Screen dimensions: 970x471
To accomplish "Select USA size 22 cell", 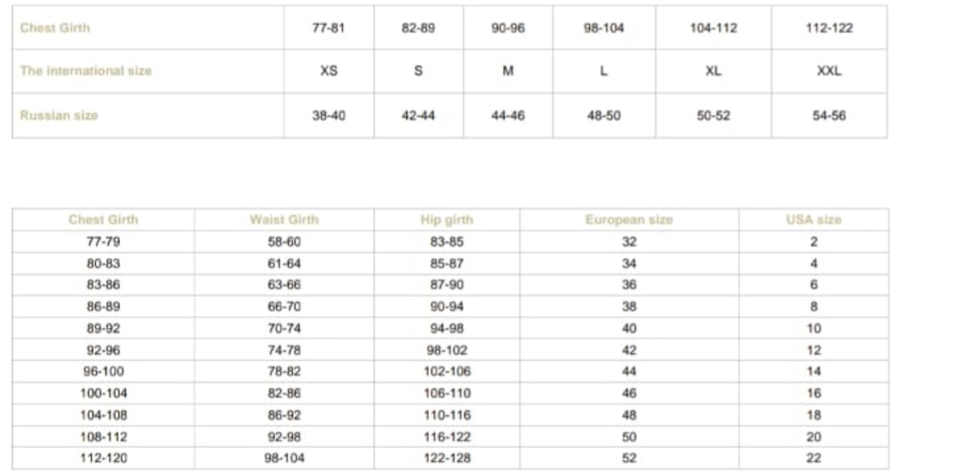I will coord(813,458).
